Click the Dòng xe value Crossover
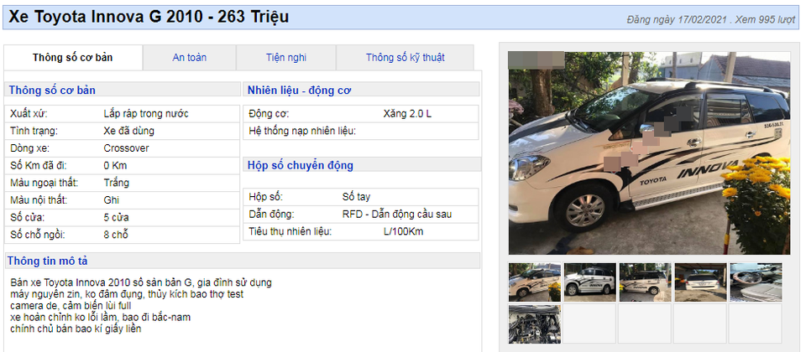 (126, 148)
